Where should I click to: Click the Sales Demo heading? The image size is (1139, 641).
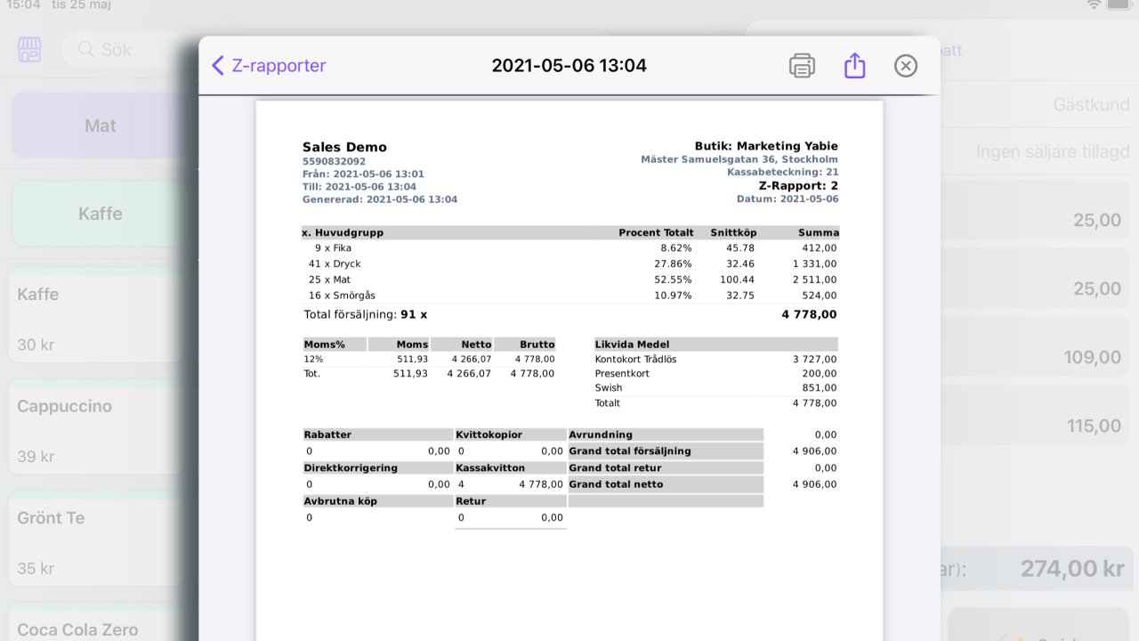click(344, 147)
